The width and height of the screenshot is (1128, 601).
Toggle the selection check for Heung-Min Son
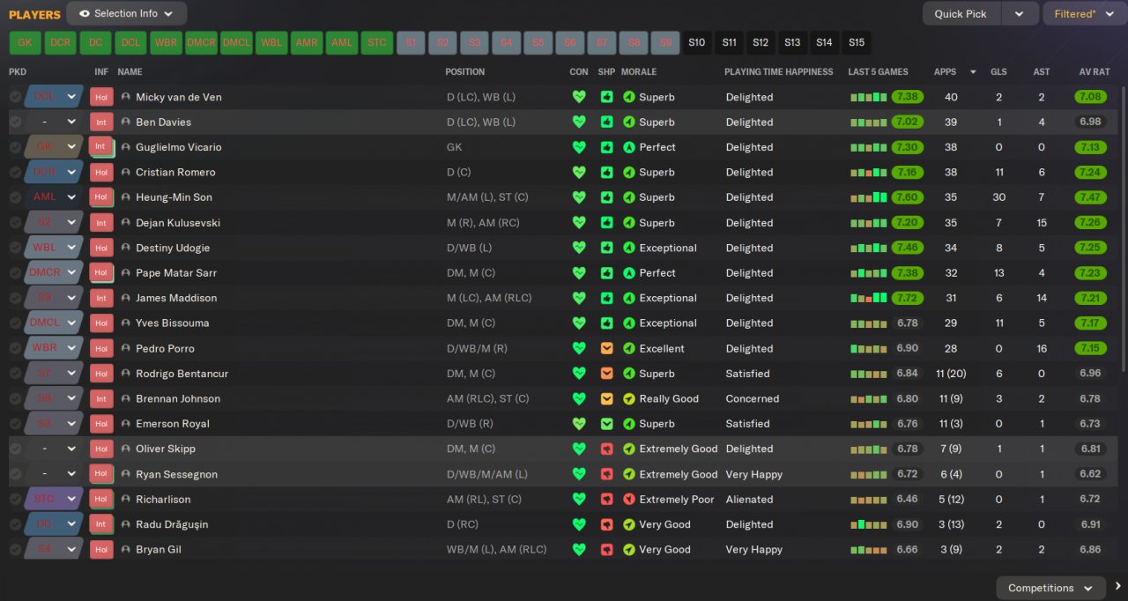click(15, 197)
